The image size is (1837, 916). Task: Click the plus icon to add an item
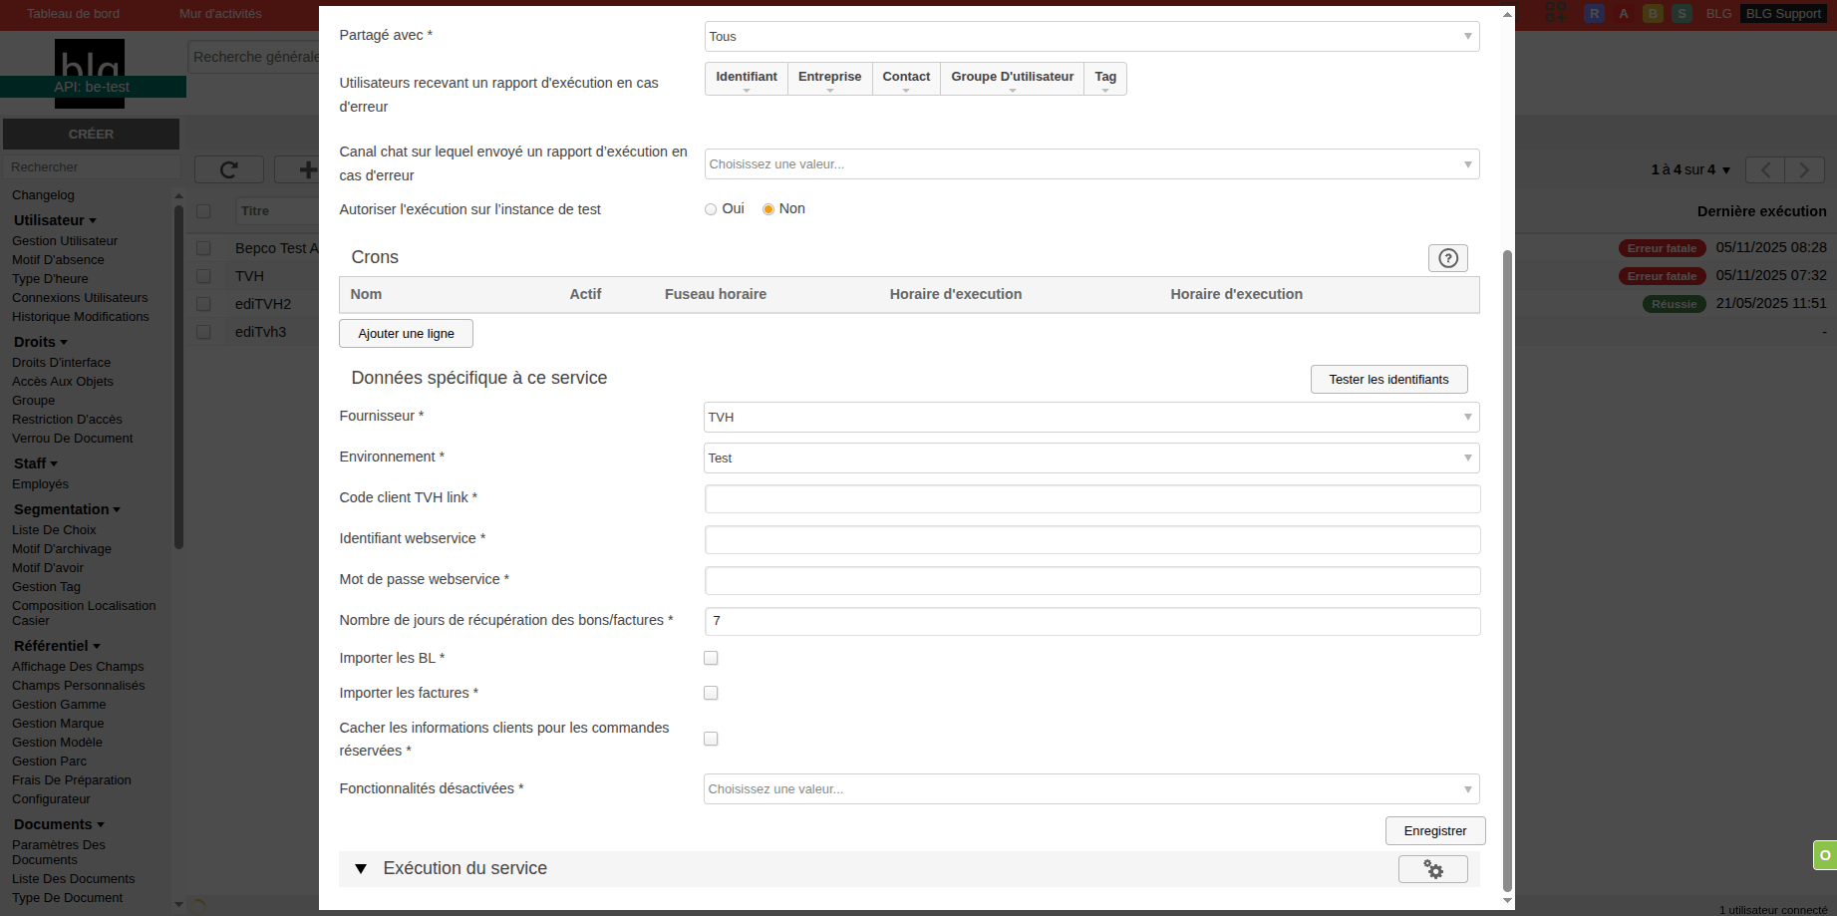(307, 169)
